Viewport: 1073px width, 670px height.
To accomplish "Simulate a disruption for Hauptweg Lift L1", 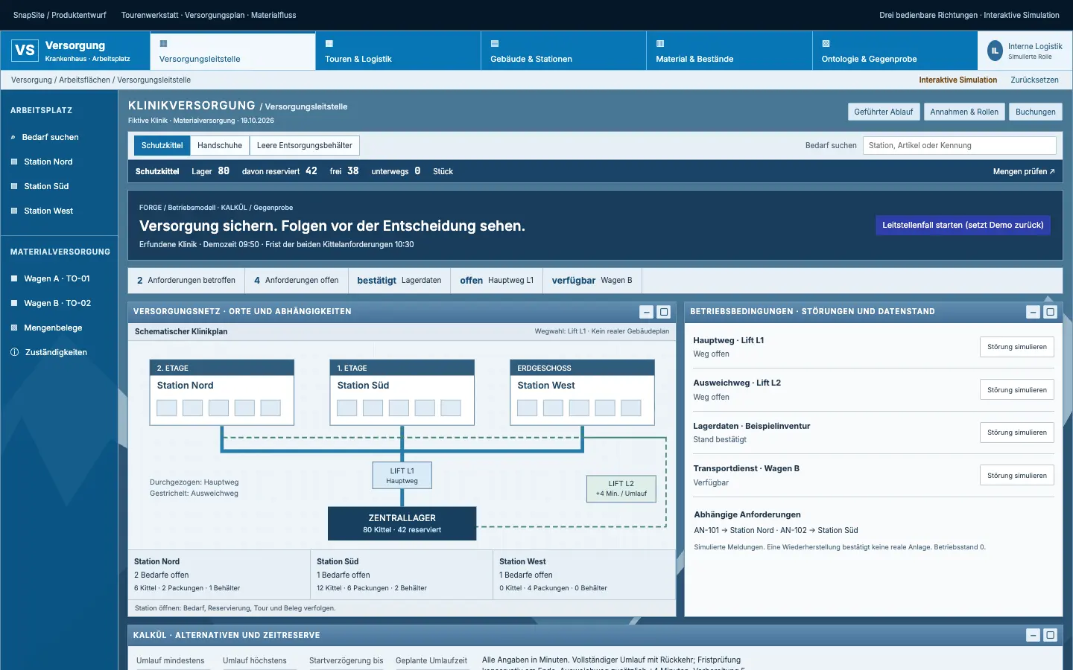I will click(1017, 347).
